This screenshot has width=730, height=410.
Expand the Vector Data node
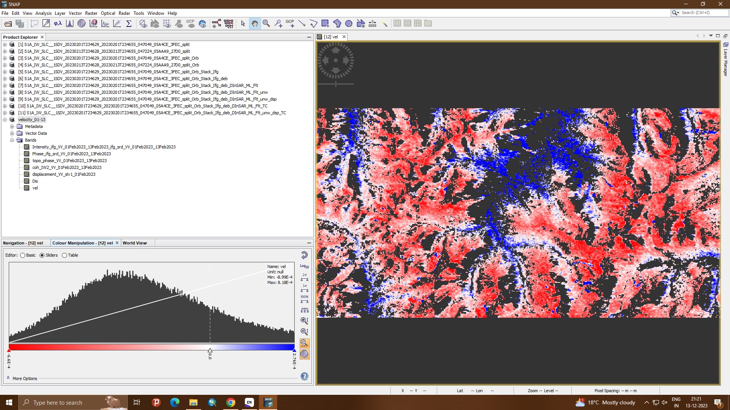tap(12, 133)
